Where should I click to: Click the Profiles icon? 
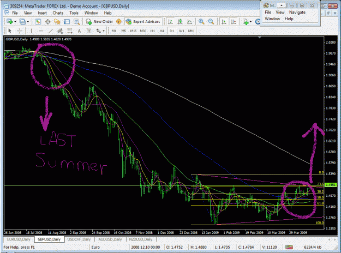point(22,21)
